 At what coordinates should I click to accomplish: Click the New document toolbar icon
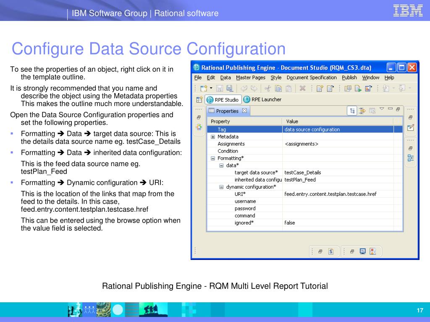pyautogui.click(x=204, y=88)
